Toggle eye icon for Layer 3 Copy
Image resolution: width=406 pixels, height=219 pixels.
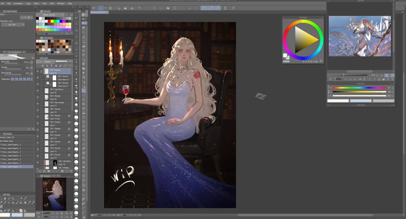[38, 117]
